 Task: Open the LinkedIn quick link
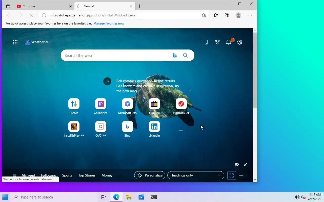point(154,129)
